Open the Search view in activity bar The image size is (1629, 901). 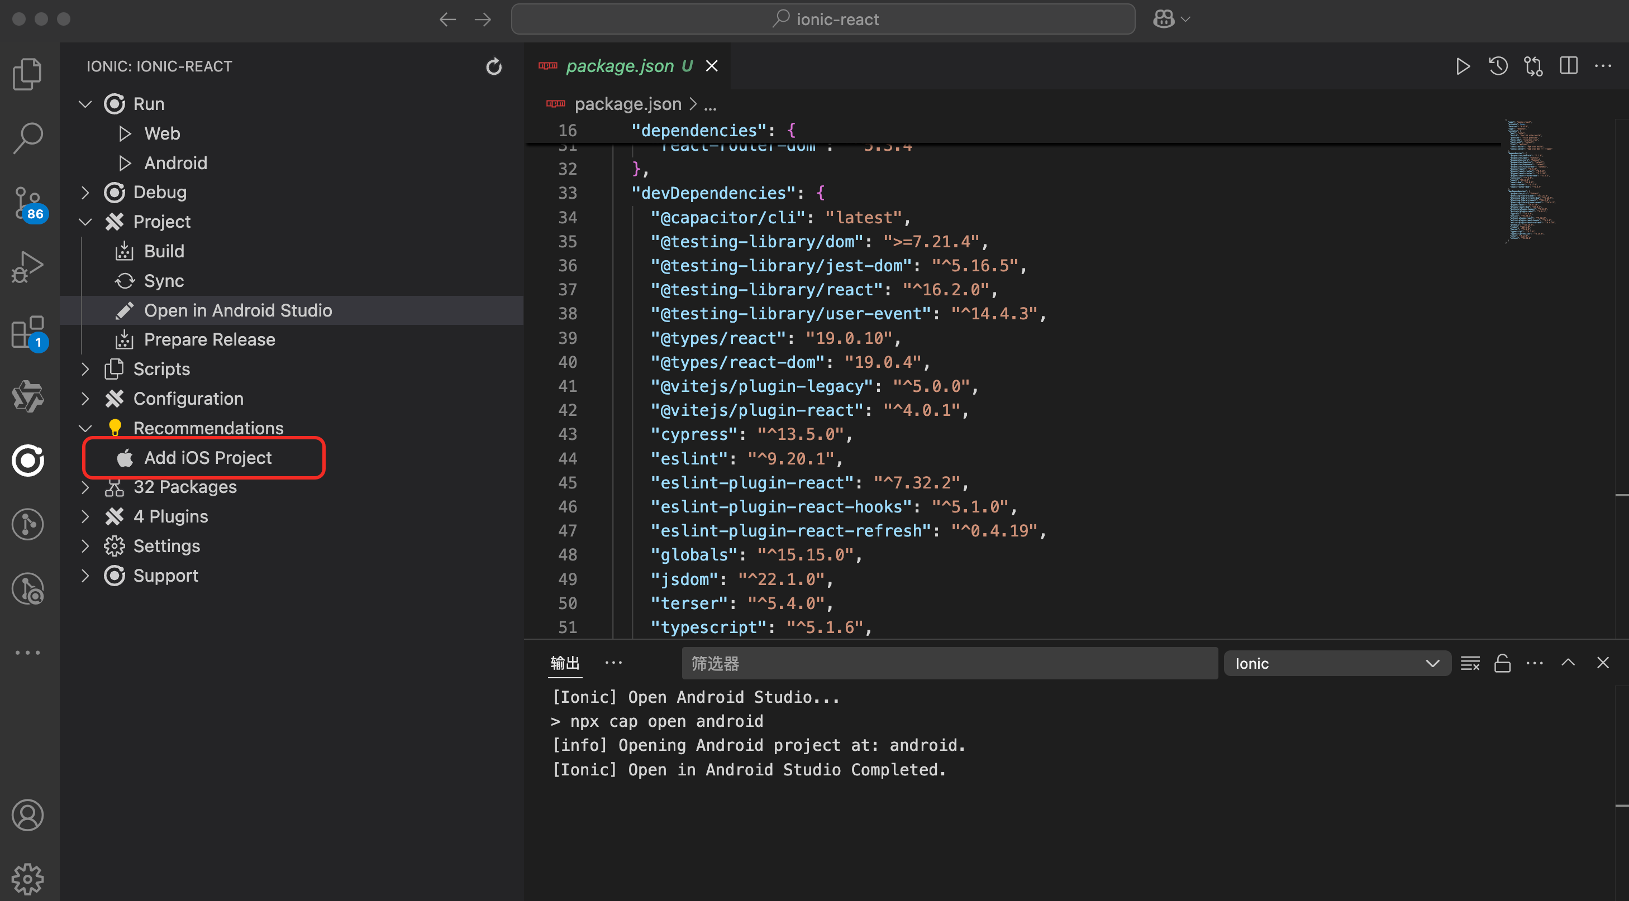click(x=28, y=138)
